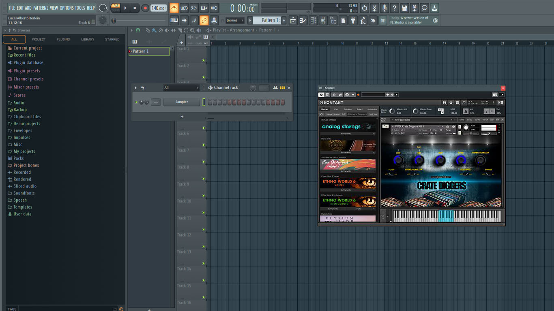Select the LIBRARY browser tab

tap(88, 39)
